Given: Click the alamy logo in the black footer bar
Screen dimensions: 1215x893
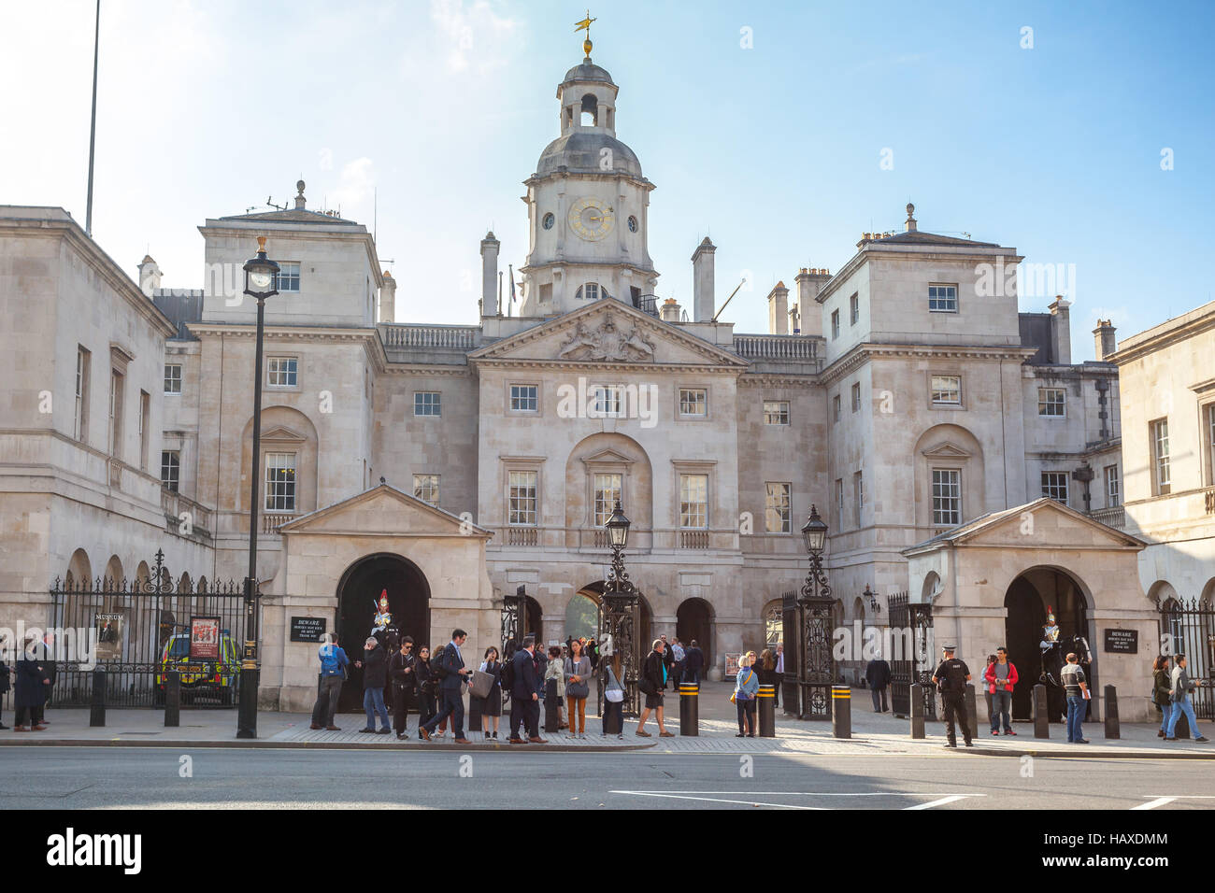Looking at the screenshot, I should click(94, 851).
